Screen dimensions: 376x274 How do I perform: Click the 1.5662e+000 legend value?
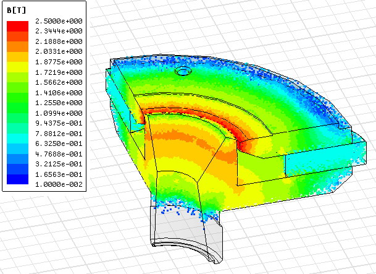(59, 82)
